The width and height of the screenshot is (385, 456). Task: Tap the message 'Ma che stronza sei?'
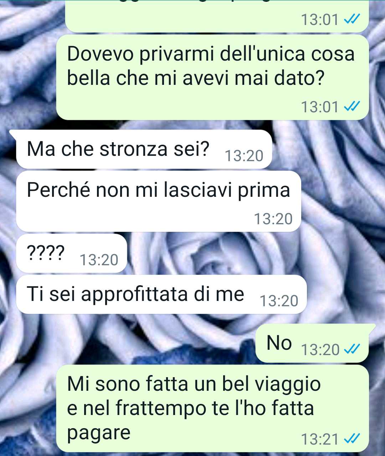pyautogui.click(x=144, y=149)
